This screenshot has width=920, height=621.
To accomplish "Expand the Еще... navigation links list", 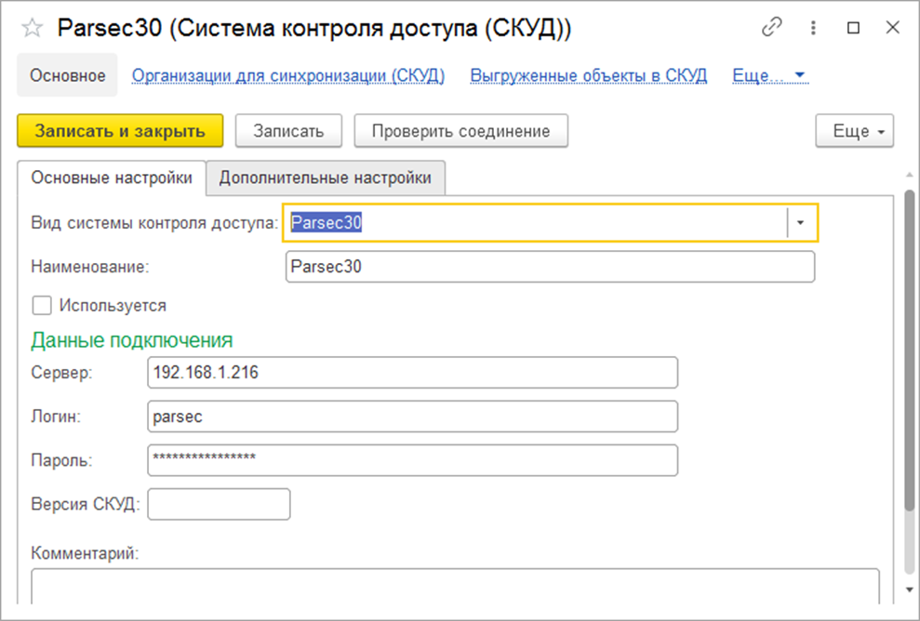I will pyautogui.click(x=769, y=75).
